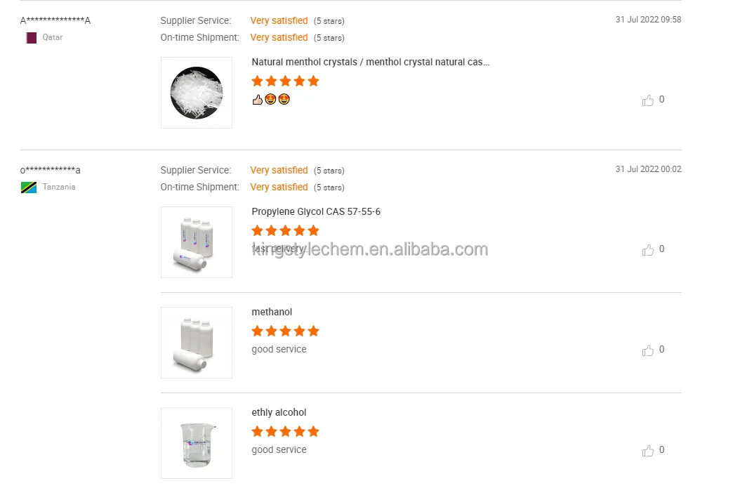
Task: Click star rating under Propylene Glycol
Action: coord(285,230)
